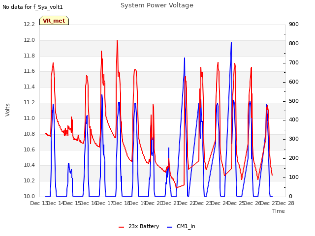Click the 11.4 left axis tick label
The height and width of the screenshot is (236, 315).
click(30, 87)
